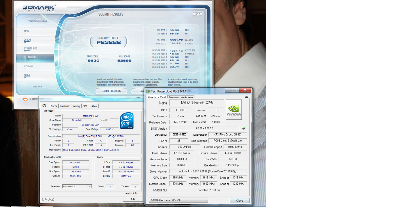Click the Release Date value Jan 8, 2009
The height and width of the screenshot is (221, 394).
[x=180, y=122]
